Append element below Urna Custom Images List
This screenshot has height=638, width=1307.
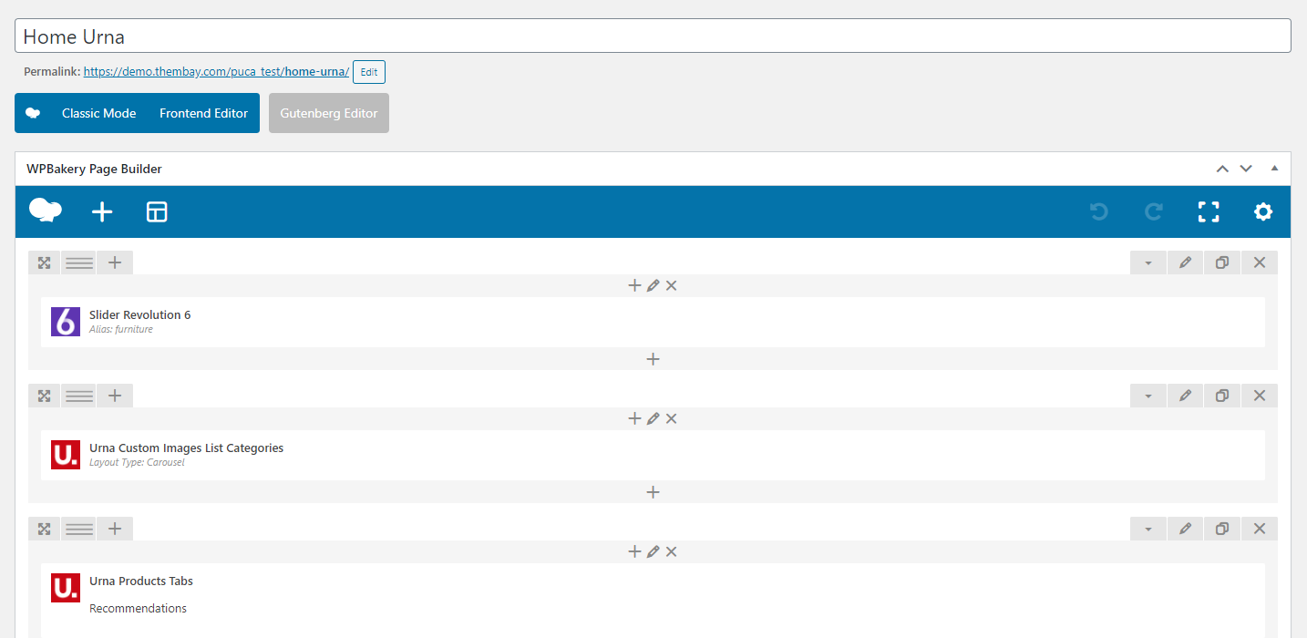[653, 492]
